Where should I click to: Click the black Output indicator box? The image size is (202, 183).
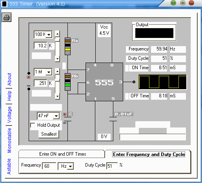(154, 33)
